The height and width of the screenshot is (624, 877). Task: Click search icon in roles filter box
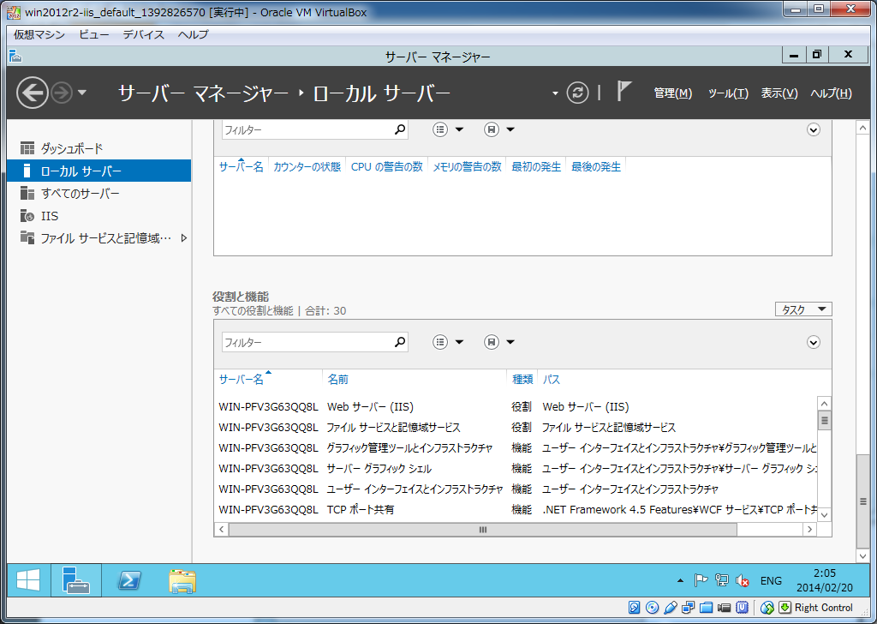400,342
